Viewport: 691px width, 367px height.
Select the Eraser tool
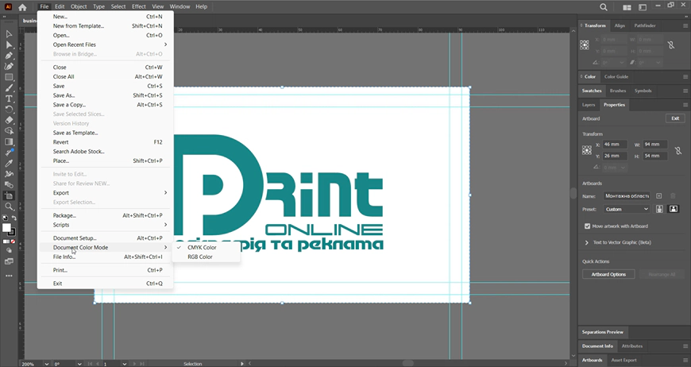[9, 120]
